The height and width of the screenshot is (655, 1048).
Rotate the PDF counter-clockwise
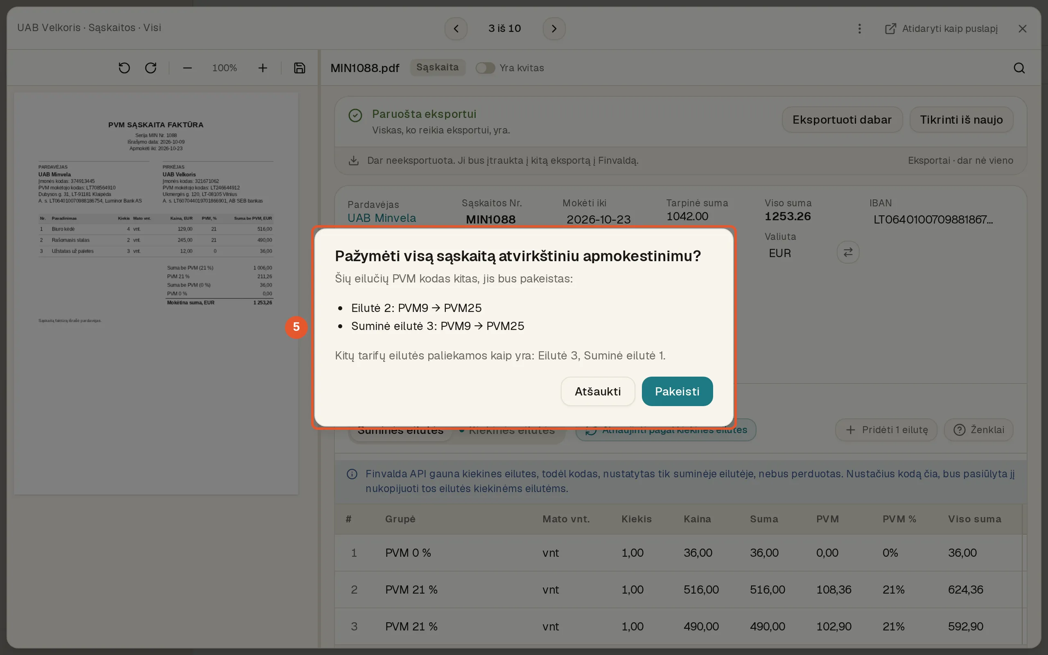[124, 68]
